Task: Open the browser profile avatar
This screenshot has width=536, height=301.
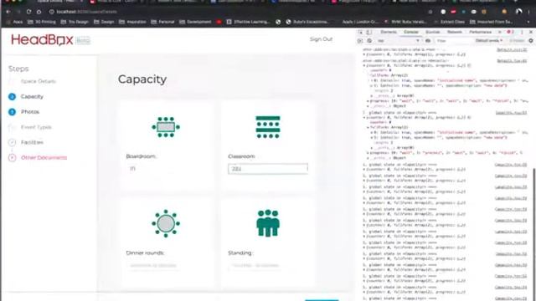Action: pyautogui.click(x=519, y=12)
